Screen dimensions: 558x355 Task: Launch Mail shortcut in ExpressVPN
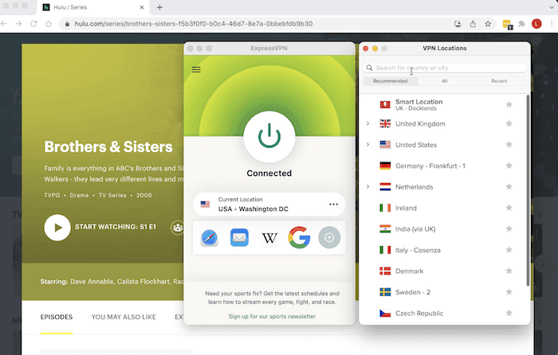239,238
